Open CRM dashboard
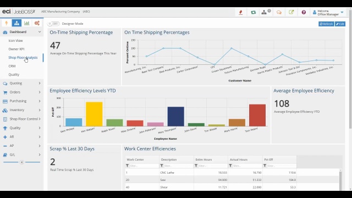Screen dimensions: 352x198 (12, 66)
